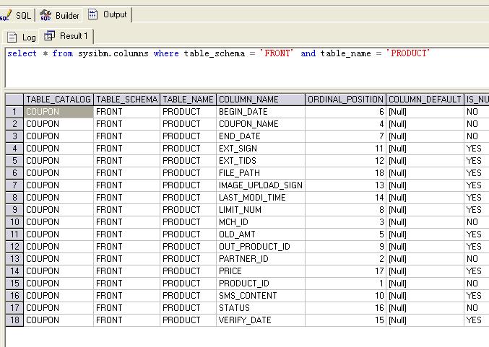Click the COLUMN_DEFAULT column header

[x=425, y=100]
